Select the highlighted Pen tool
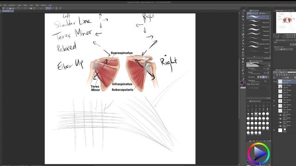This screenshot has width=296, height=166. point(243,35)
